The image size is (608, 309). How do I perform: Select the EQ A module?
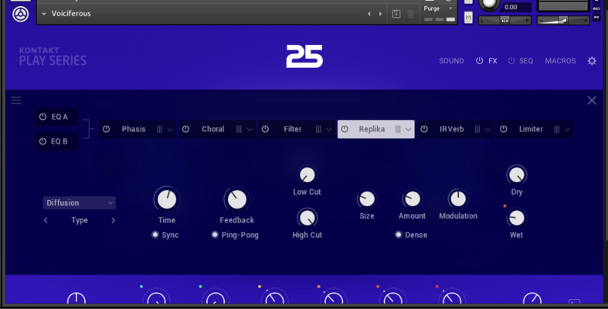(x=56, y=117)
